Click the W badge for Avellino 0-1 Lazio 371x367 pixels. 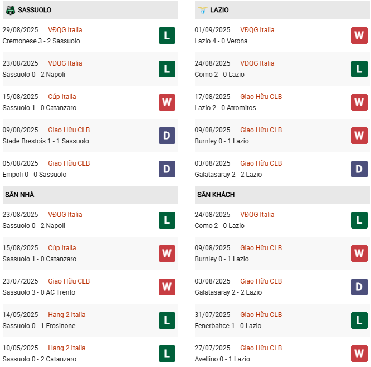pyautogui.click(x=359, y=354)
